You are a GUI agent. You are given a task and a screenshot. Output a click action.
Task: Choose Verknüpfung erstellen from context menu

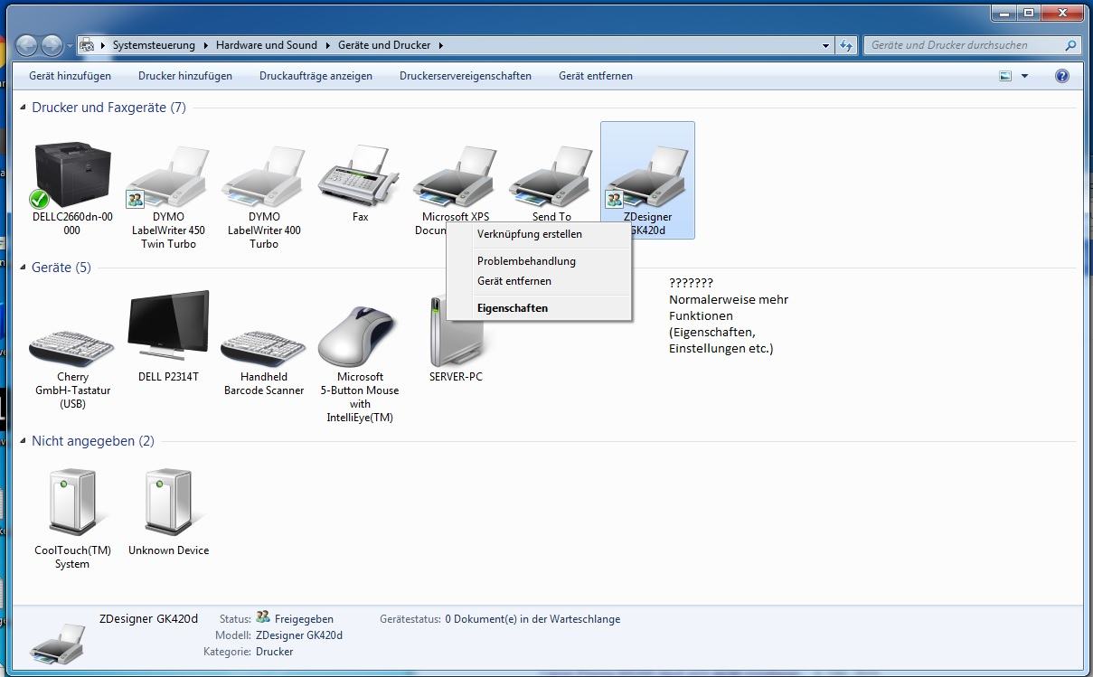539,234
